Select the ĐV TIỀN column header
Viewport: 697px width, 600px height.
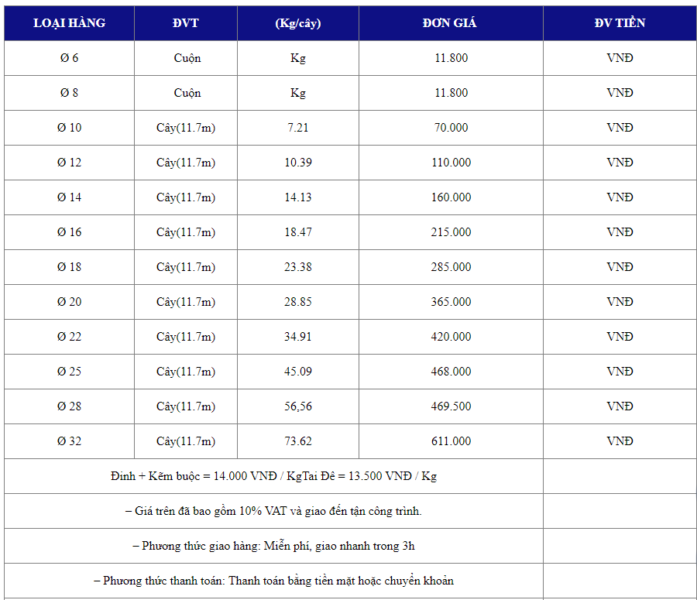[x=620, y=23]
